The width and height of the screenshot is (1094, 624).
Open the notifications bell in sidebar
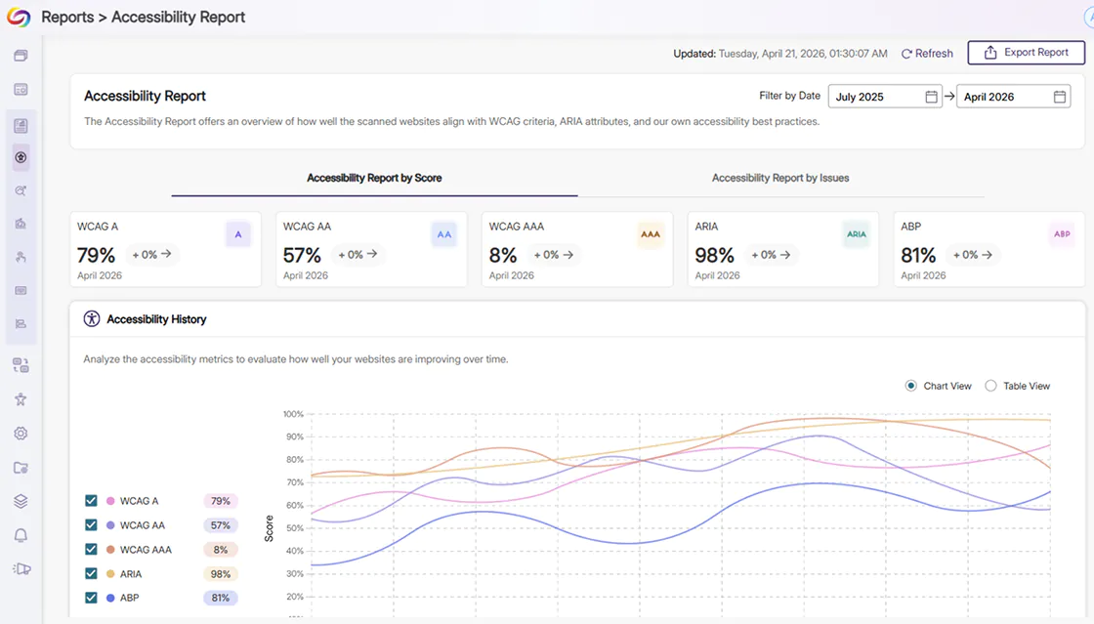tap(21, 535)
